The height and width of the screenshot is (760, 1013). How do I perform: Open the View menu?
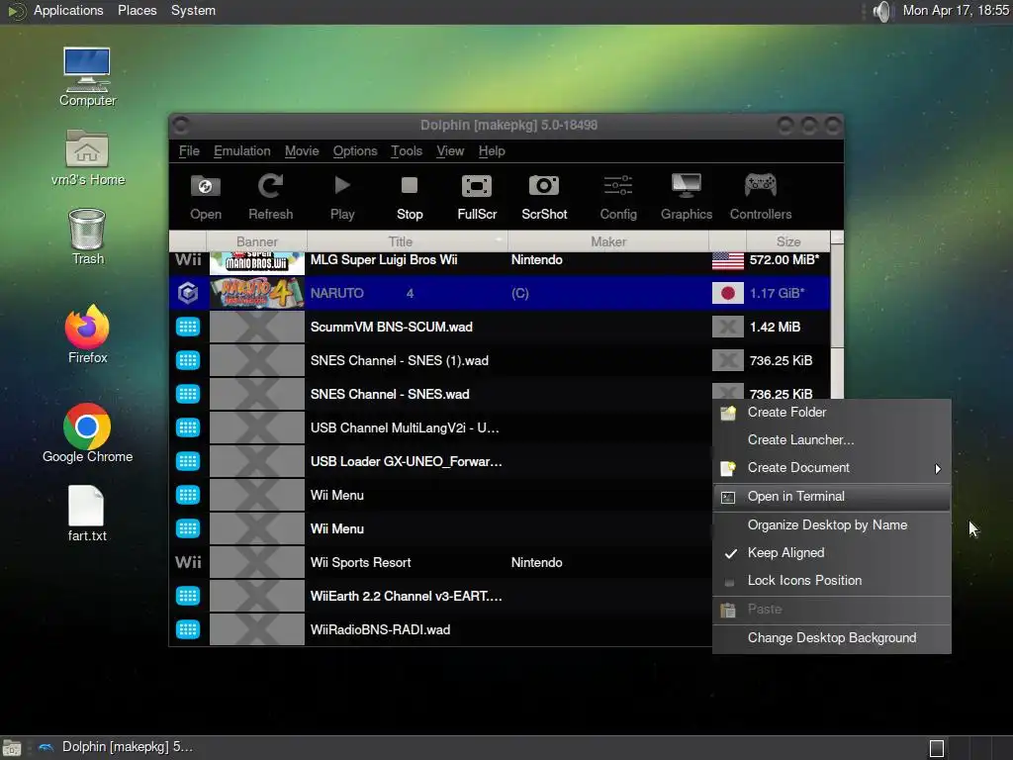[450, 150]
